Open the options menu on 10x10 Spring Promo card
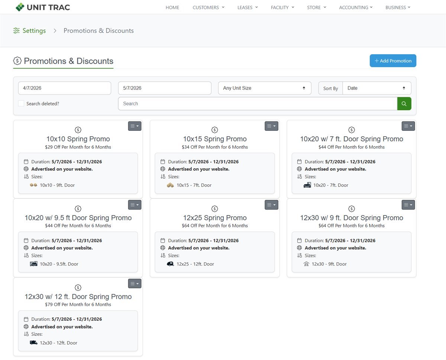The width and height of the screenshot is (446, 360). tap(135, 126)
